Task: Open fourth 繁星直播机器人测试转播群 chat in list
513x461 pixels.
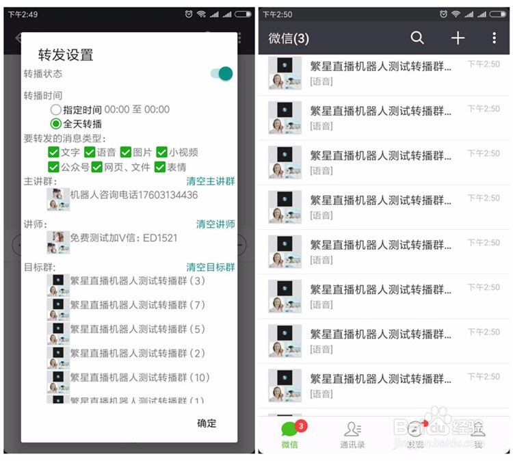Action: pyautogui.click(x=384, y=207)
